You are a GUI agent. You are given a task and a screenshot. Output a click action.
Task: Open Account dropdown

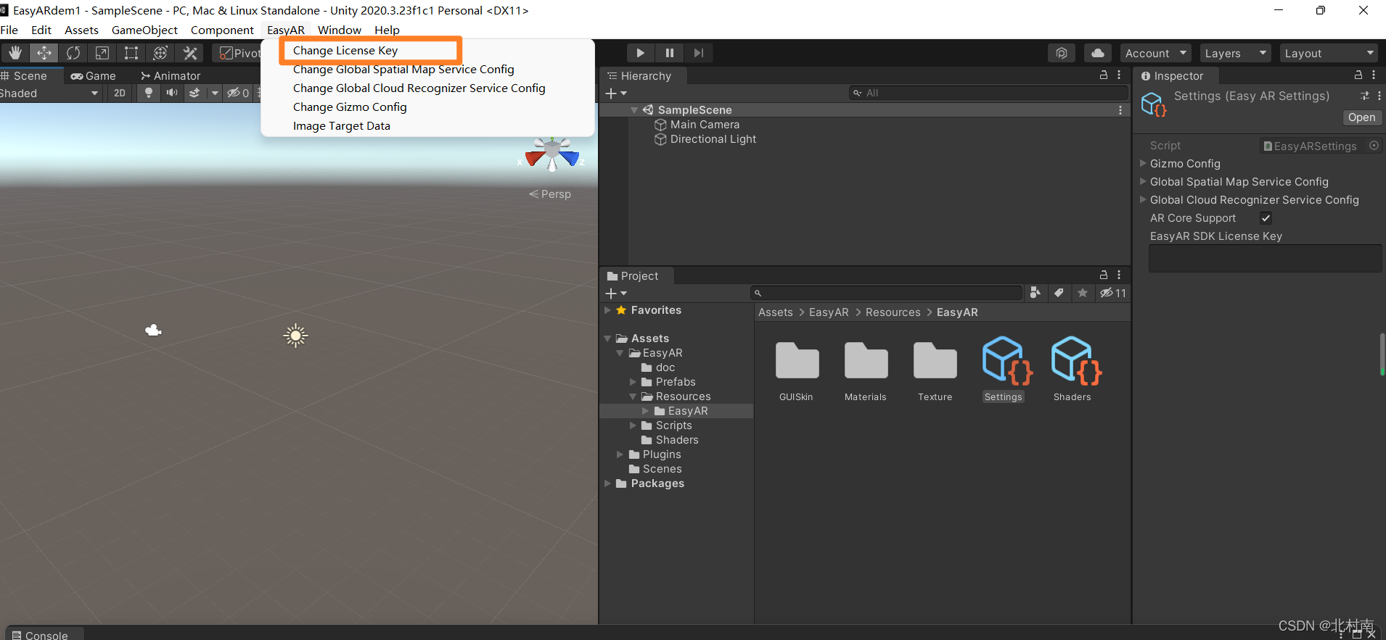coord(1155,53)
